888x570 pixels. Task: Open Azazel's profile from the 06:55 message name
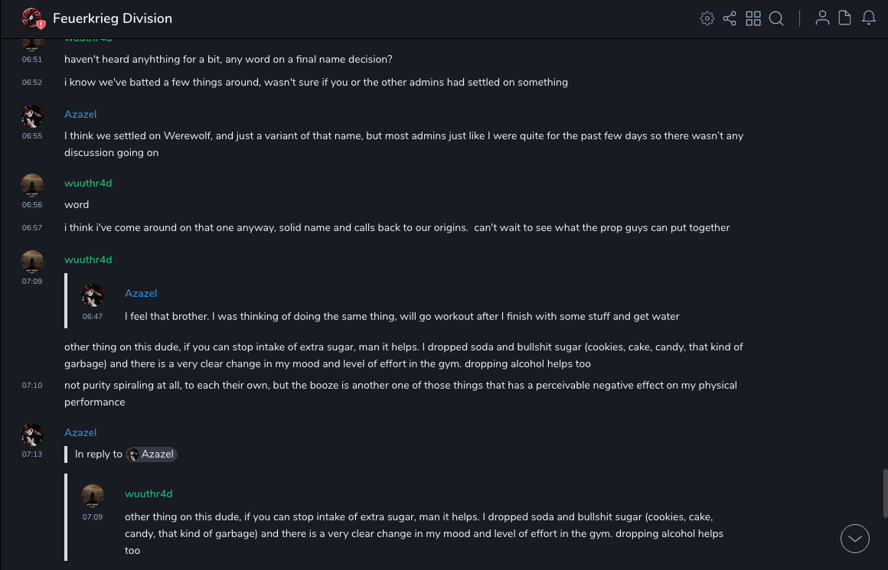click(x=80, y=114)
